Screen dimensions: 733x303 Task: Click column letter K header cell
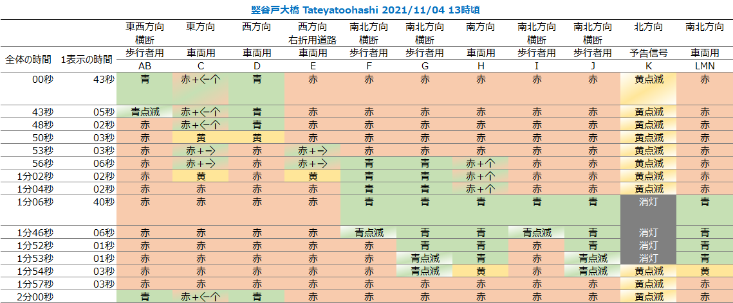[x=649, y=66]
